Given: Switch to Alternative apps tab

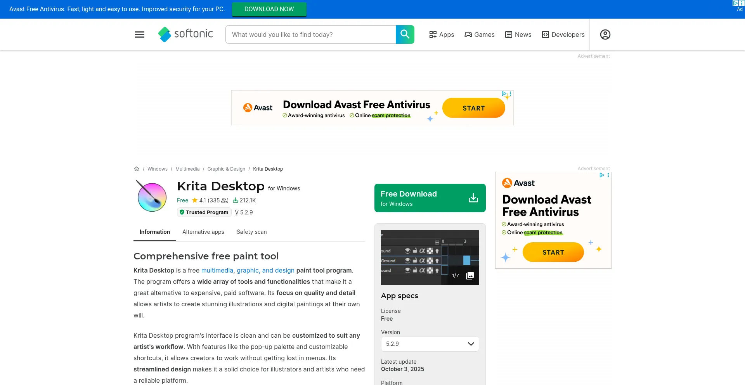Looking at the screenshot, I should 203,232.
